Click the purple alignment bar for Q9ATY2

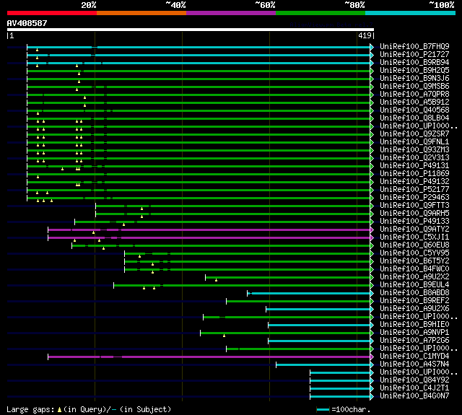pyautogui.click(x=209, y=230)
